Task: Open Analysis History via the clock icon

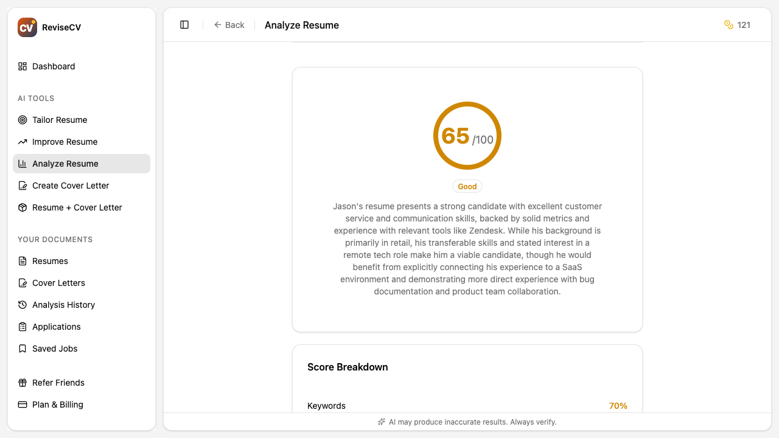Action: click(23, 305)
